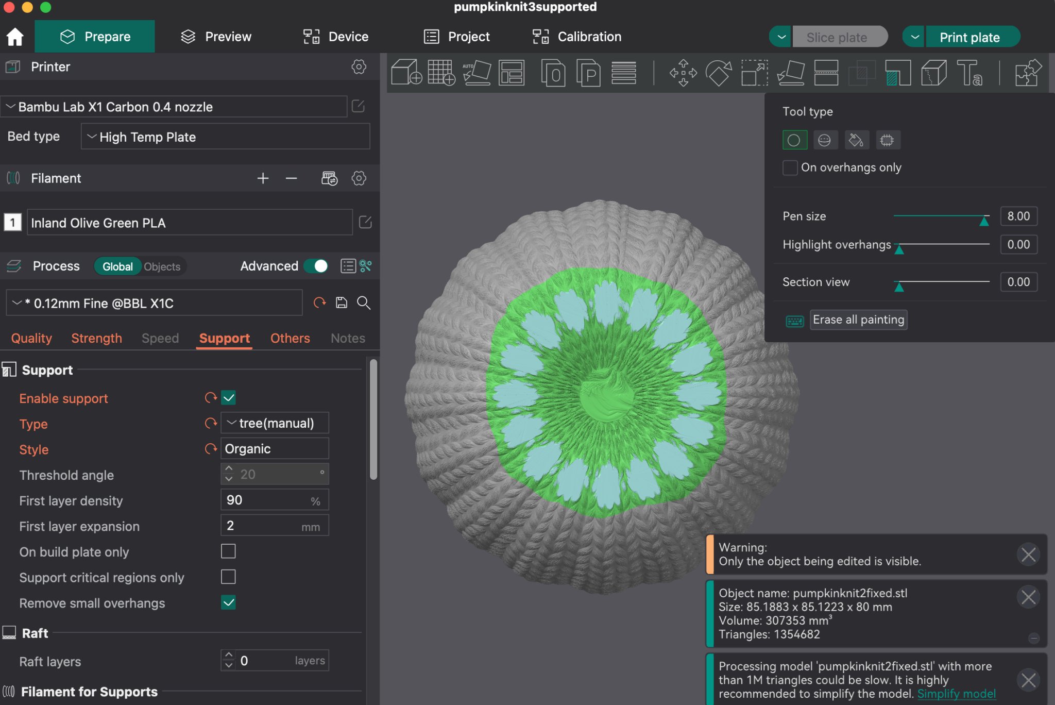Turn off the Advanced toggle switch

pos(316,266)
